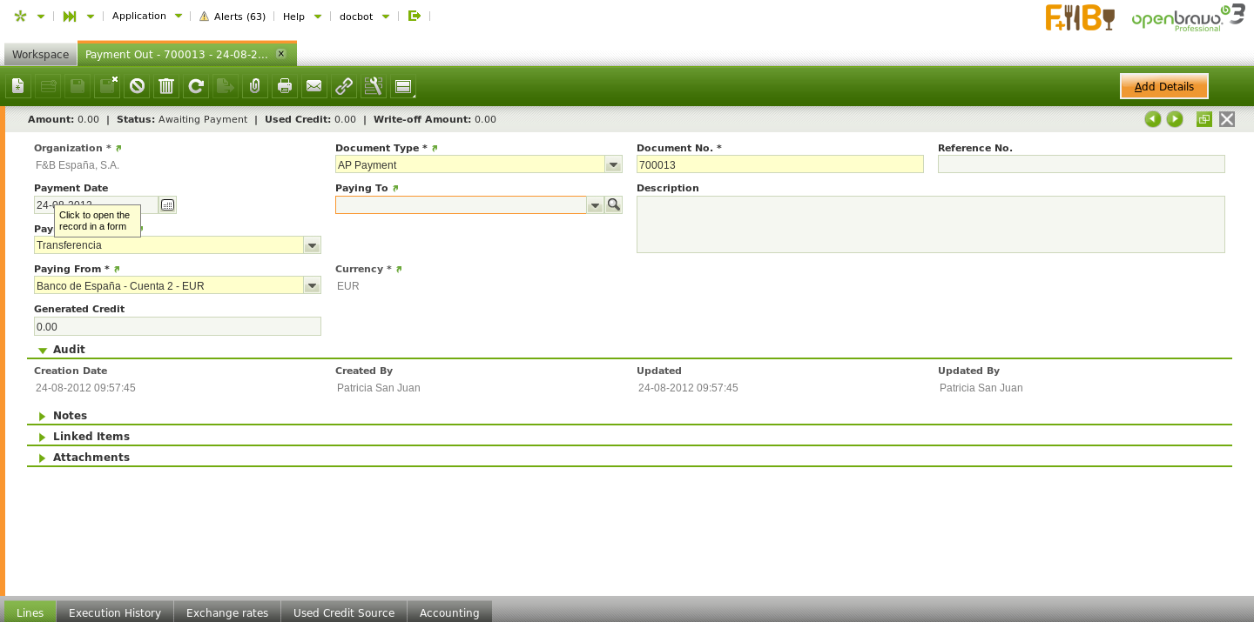Open the Payment Date calendar picker

[x=167, y=205]
